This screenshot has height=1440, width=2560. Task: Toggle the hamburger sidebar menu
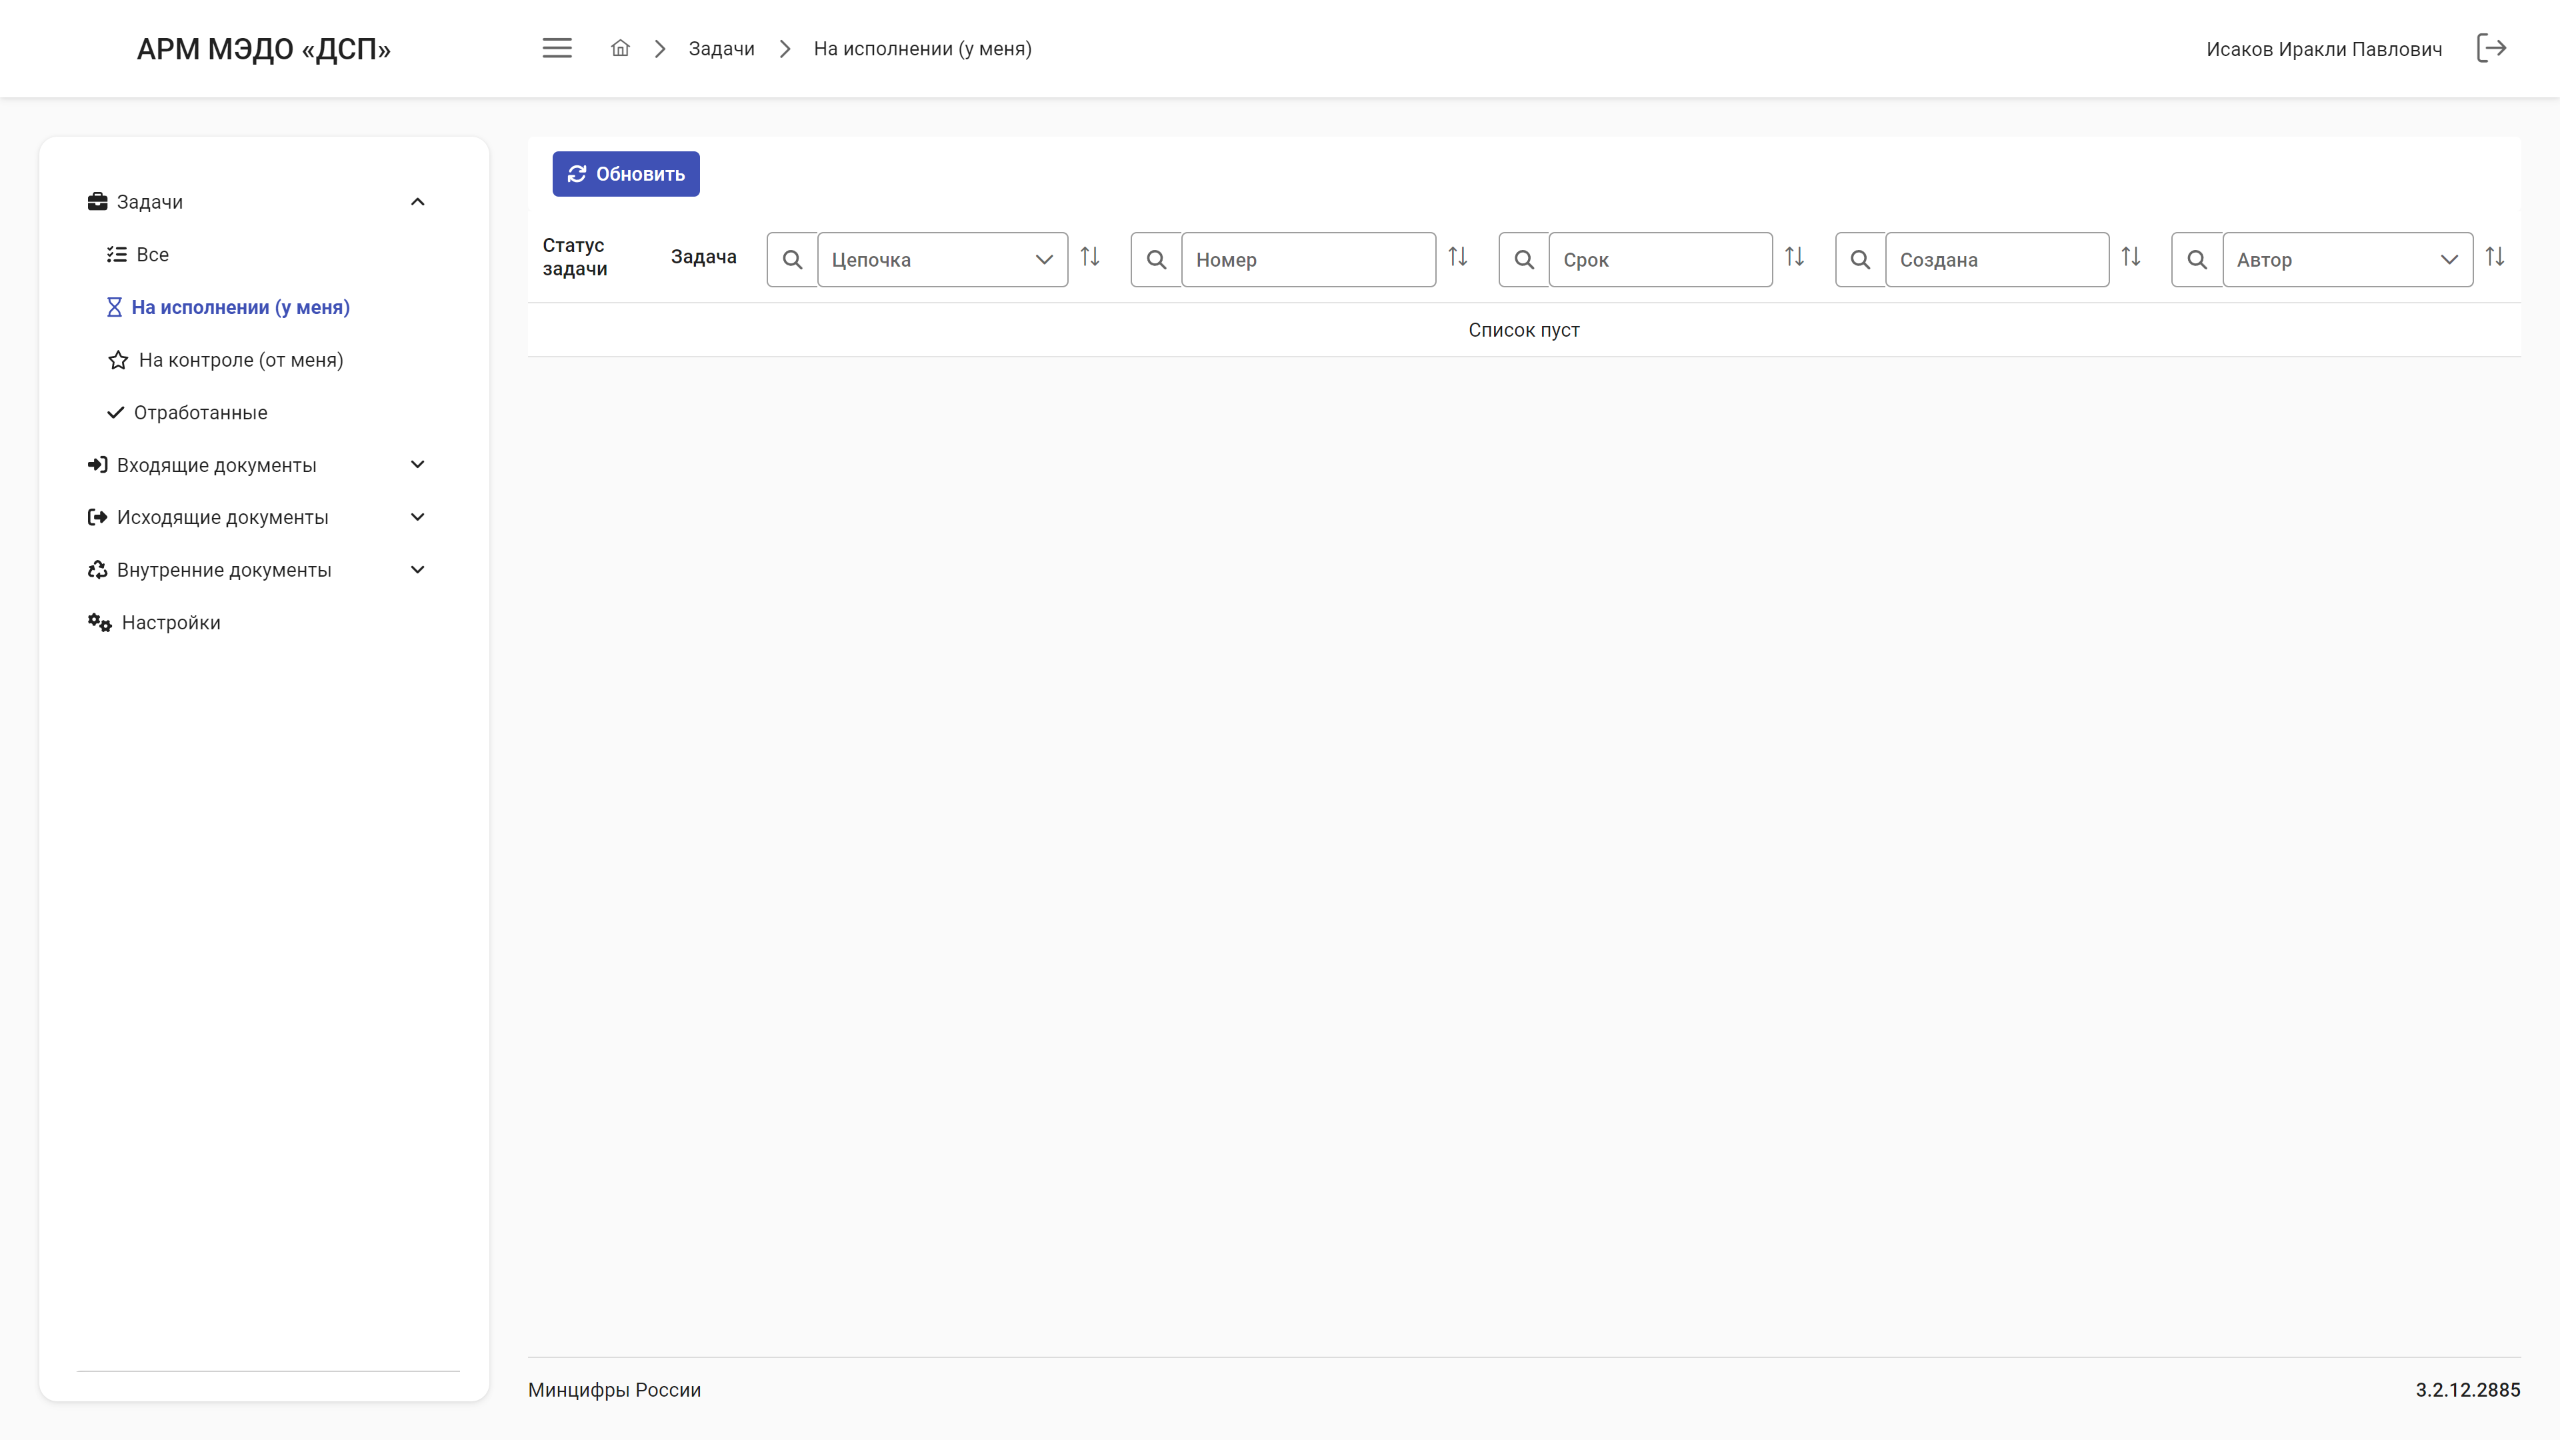click(557, 48)
